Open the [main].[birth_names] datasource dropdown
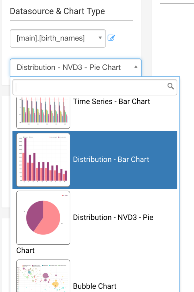The image size is (194, 292). [58, 38]
